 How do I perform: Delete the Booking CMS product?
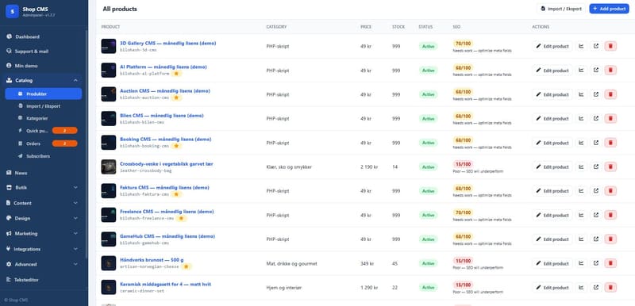coord(610,143)
